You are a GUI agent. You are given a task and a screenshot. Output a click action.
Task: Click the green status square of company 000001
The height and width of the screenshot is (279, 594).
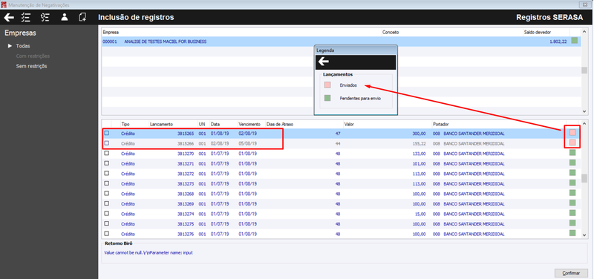574,41
